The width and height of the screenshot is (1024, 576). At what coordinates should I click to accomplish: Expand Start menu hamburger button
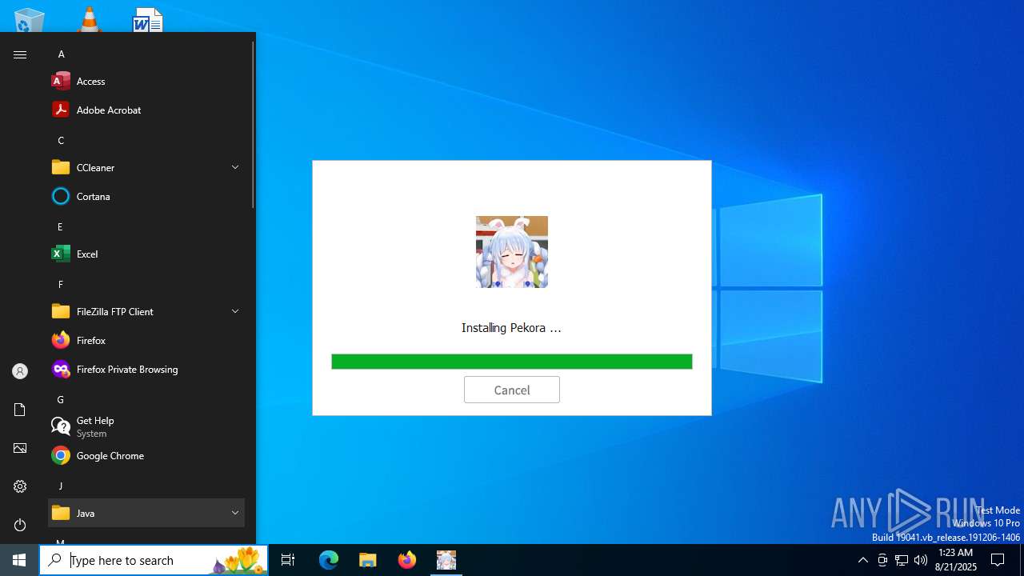20,54
